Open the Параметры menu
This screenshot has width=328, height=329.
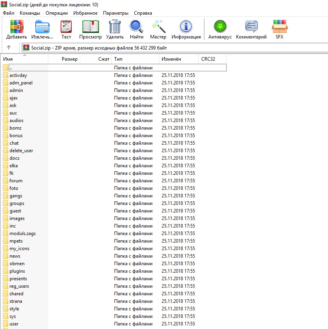(x=116, y=13)
